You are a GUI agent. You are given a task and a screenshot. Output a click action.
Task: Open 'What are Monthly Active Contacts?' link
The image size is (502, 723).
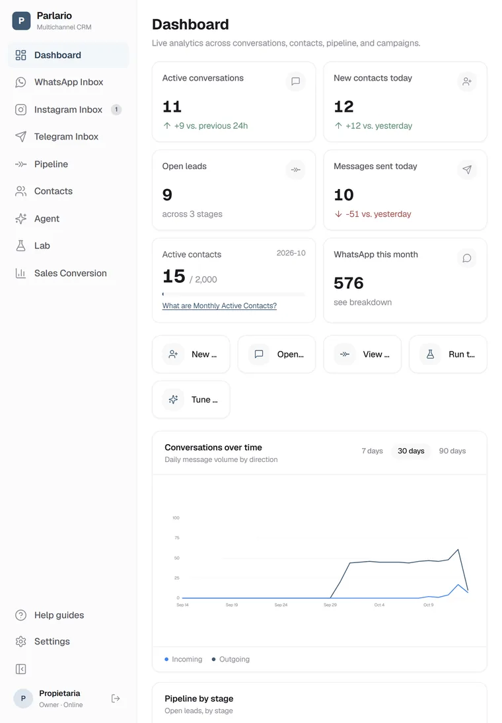[219, 306]
